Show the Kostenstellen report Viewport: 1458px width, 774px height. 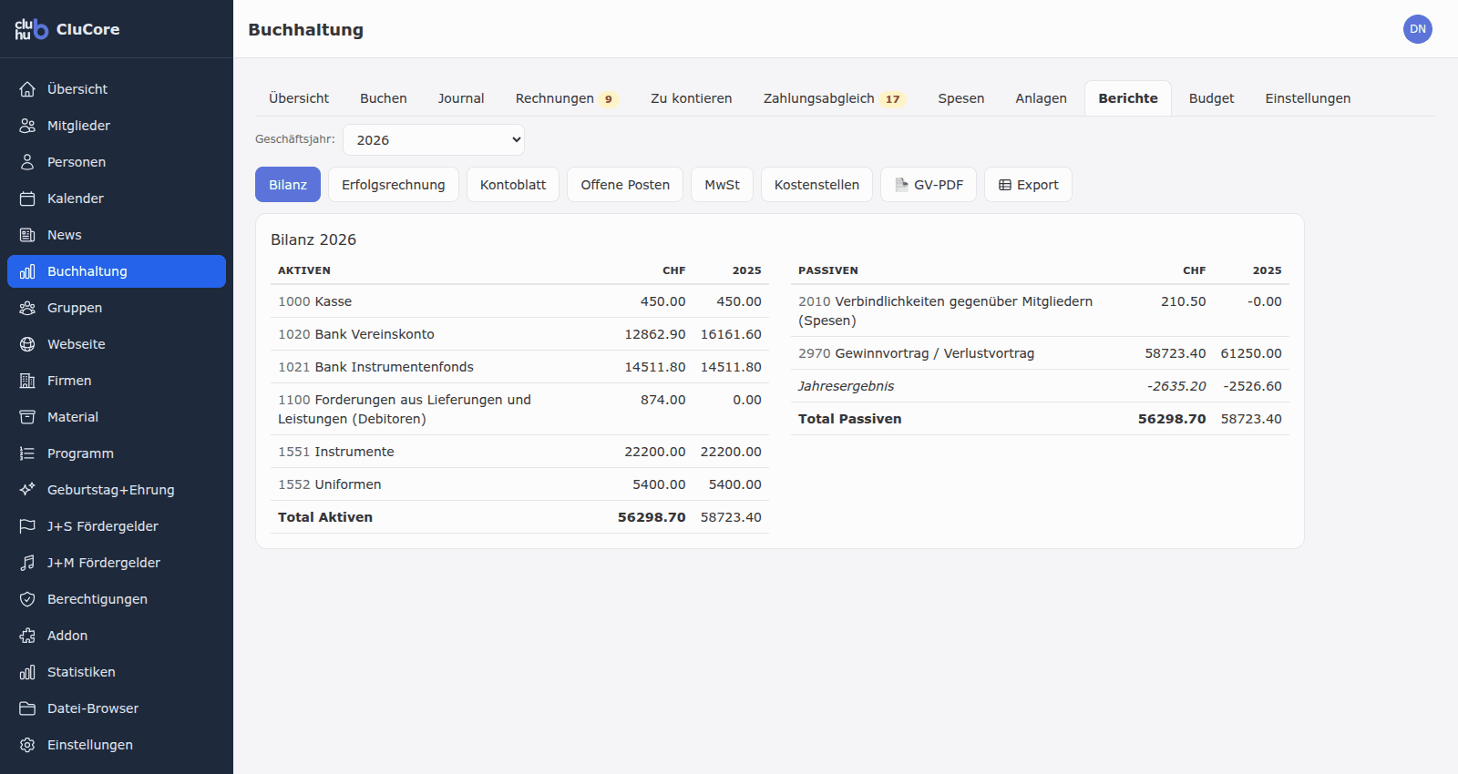pyautogui.click(x=816, y=185)
